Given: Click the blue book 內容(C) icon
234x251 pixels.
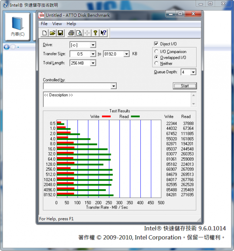Looking at the screenshot, I should pos(18,27).
